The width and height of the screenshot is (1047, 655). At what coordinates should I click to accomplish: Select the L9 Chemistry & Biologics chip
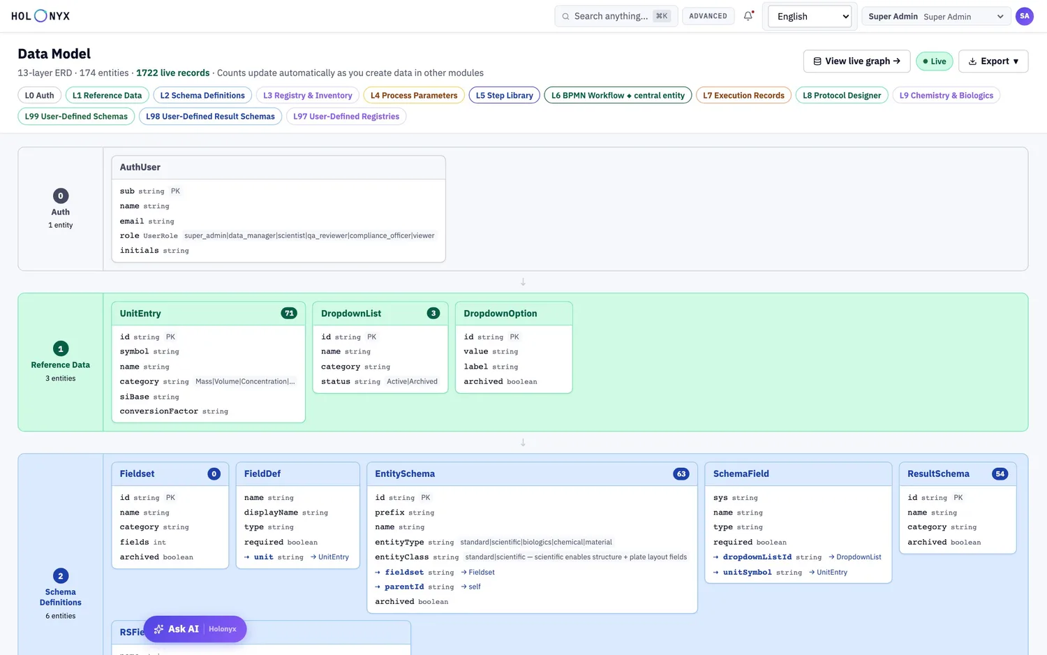point(946,96)
